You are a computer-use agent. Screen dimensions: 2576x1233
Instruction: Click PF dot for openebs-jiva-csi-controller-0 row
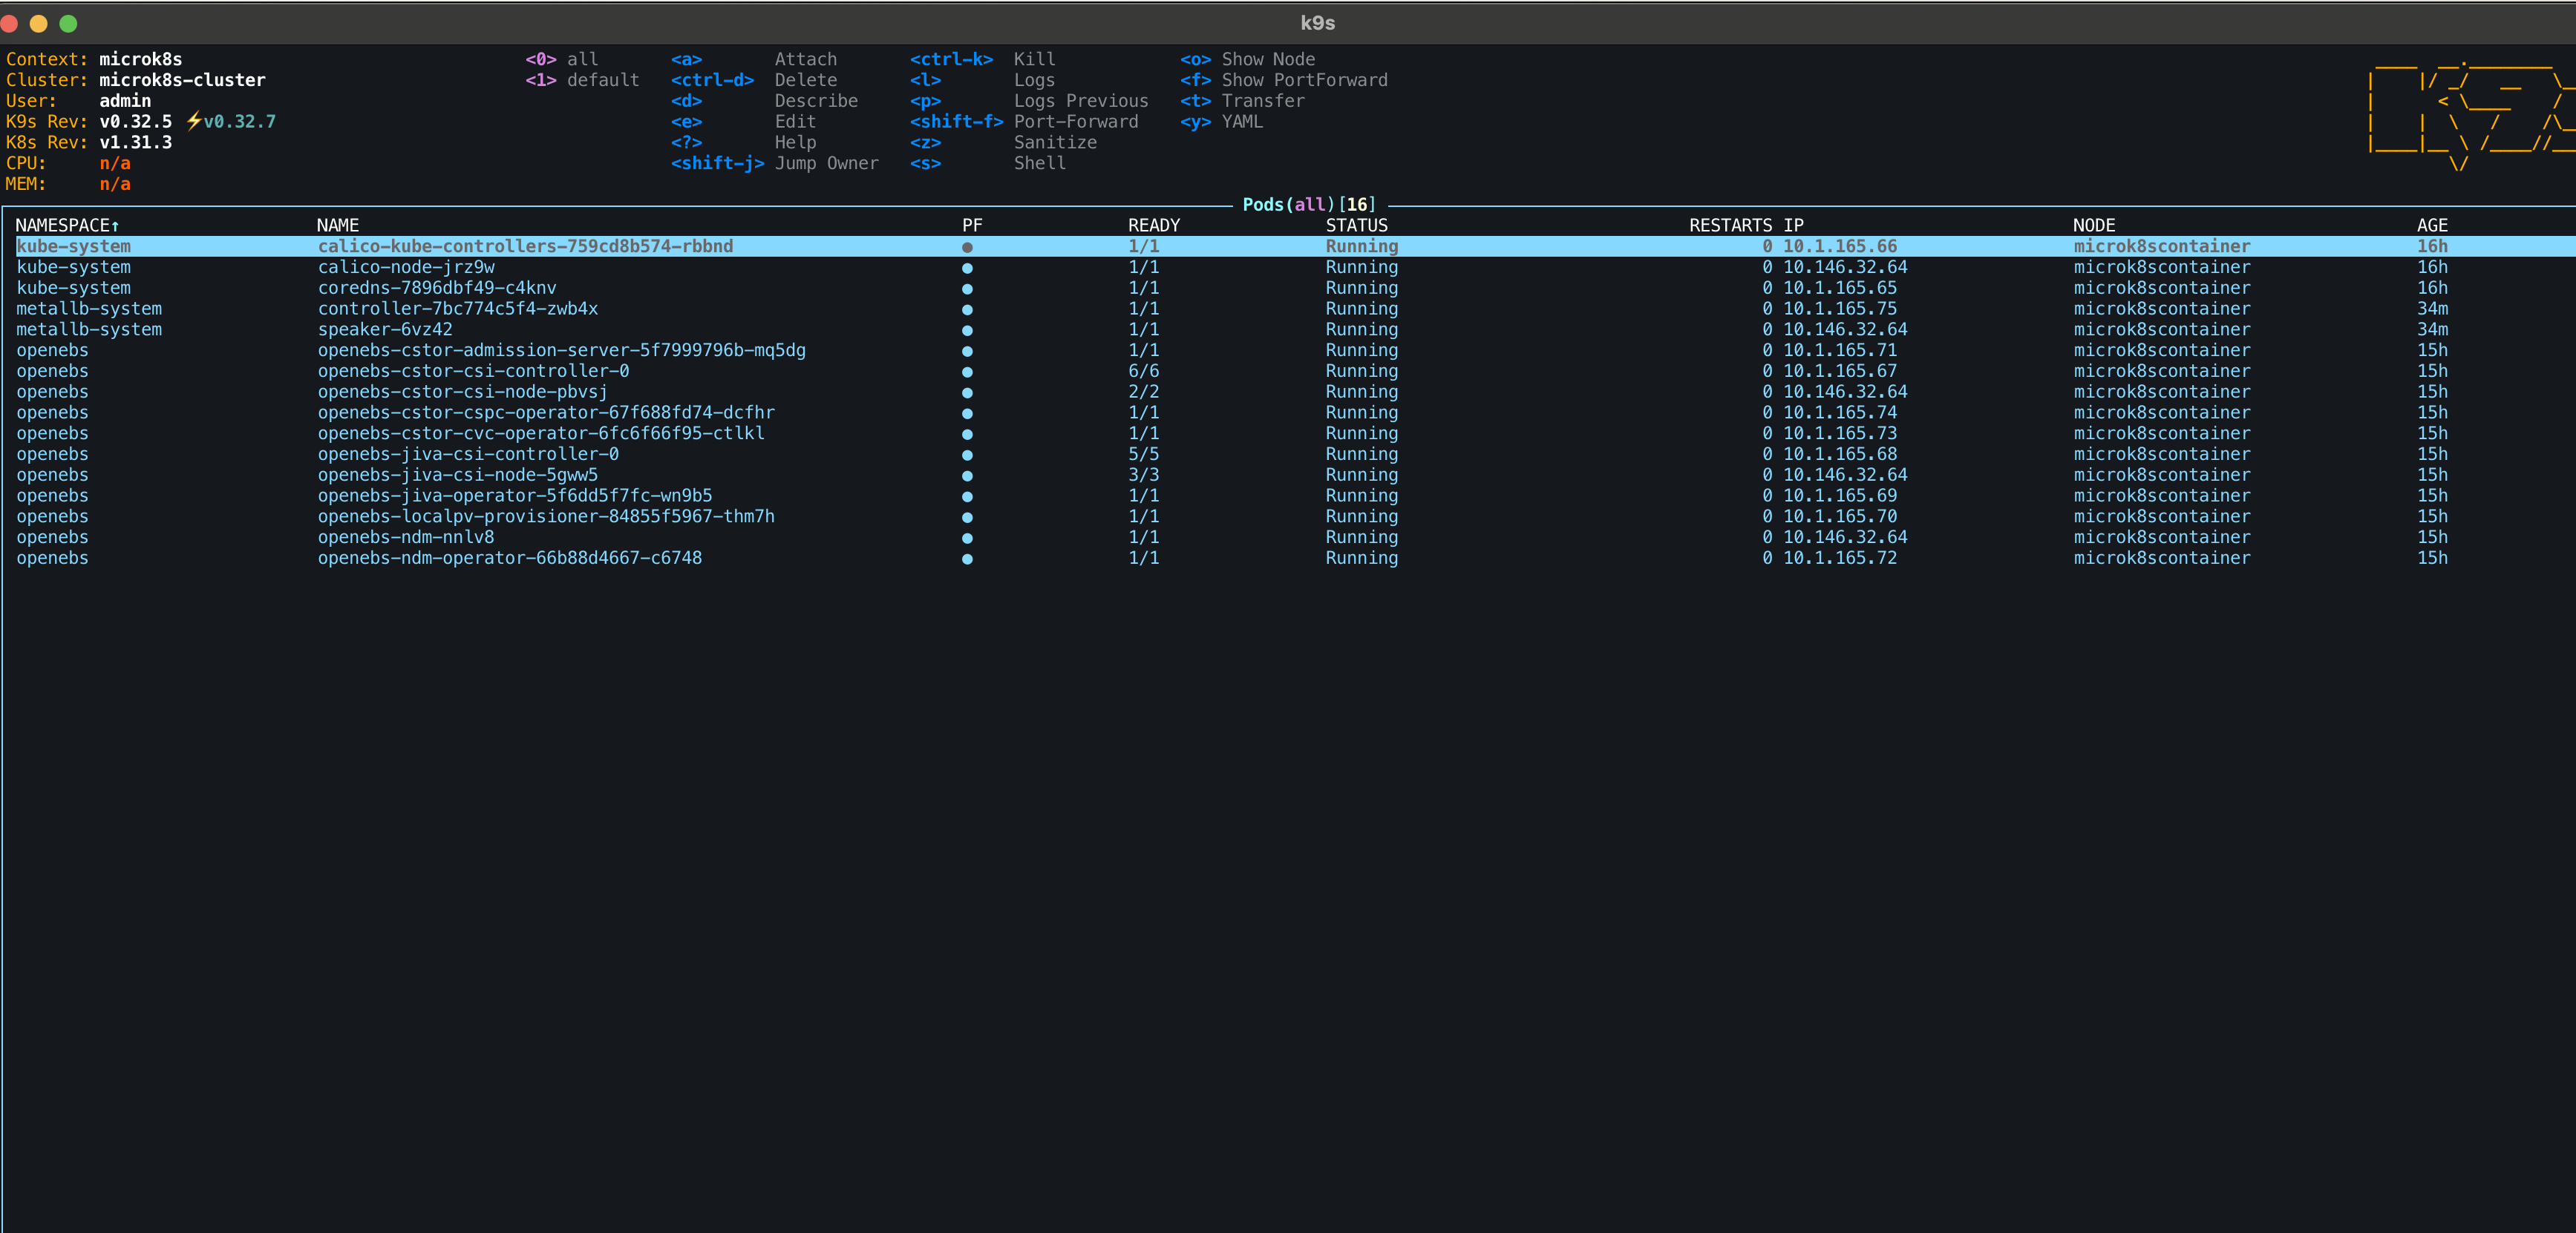tap(967, 455)
